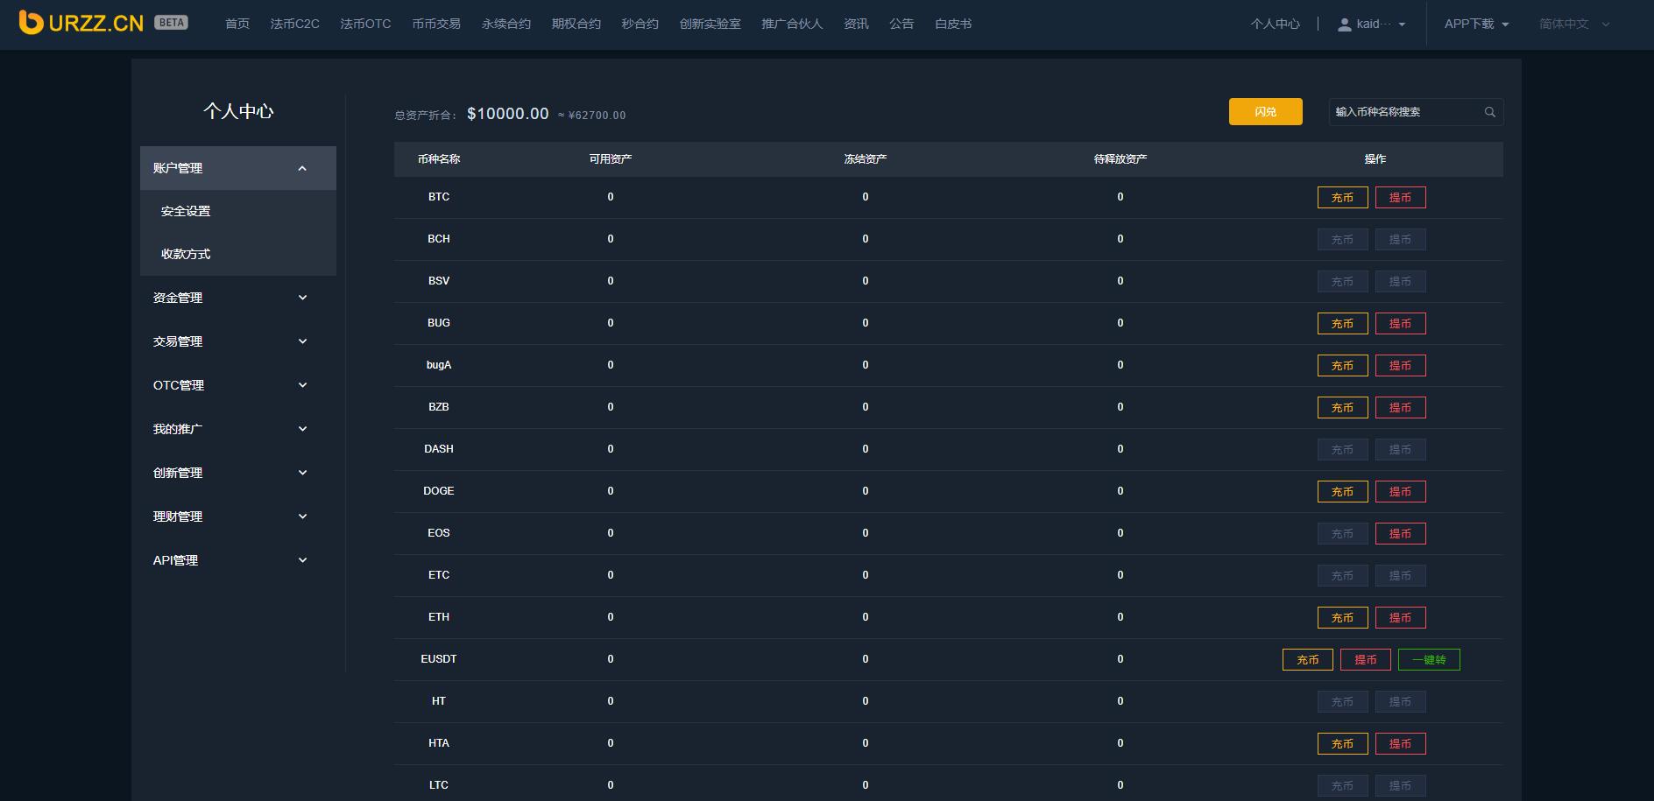Click 提币 for the ETH row
This screenshot has width=1654, height=801.
[x=1400, y=617]
